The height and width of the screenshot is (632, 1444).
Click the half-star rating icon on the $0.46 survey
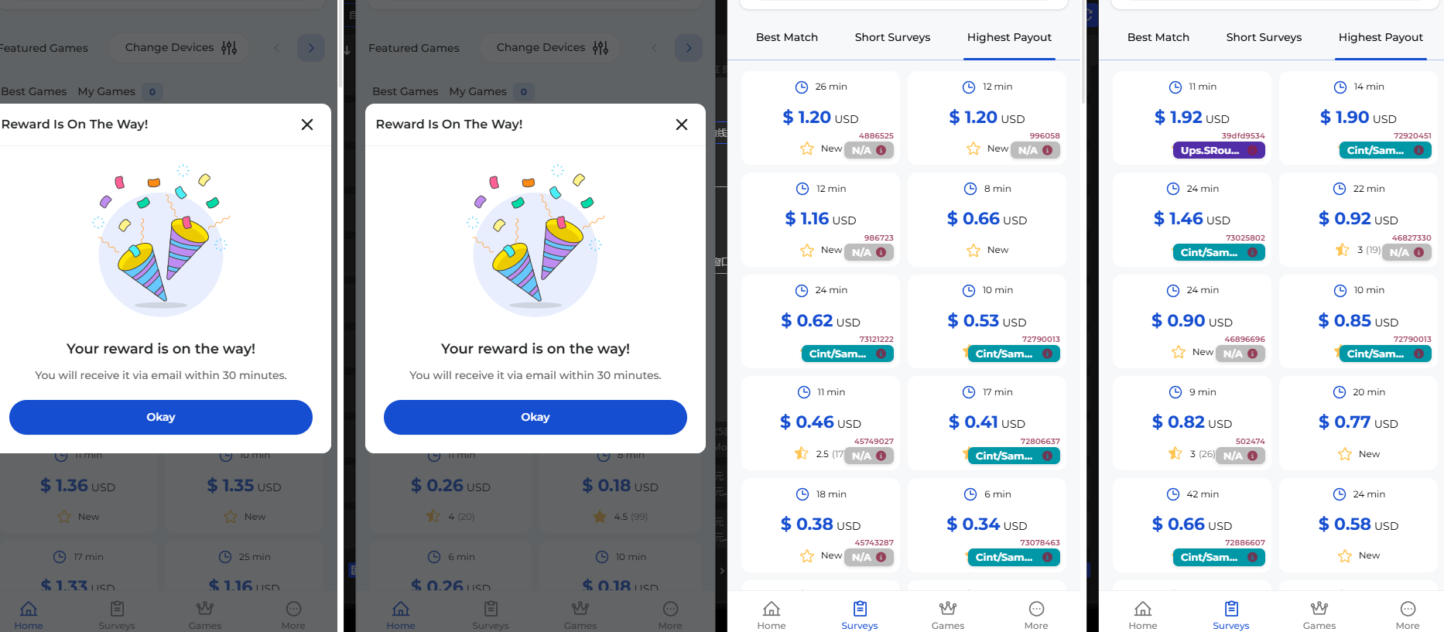click(x=802, y=453)
